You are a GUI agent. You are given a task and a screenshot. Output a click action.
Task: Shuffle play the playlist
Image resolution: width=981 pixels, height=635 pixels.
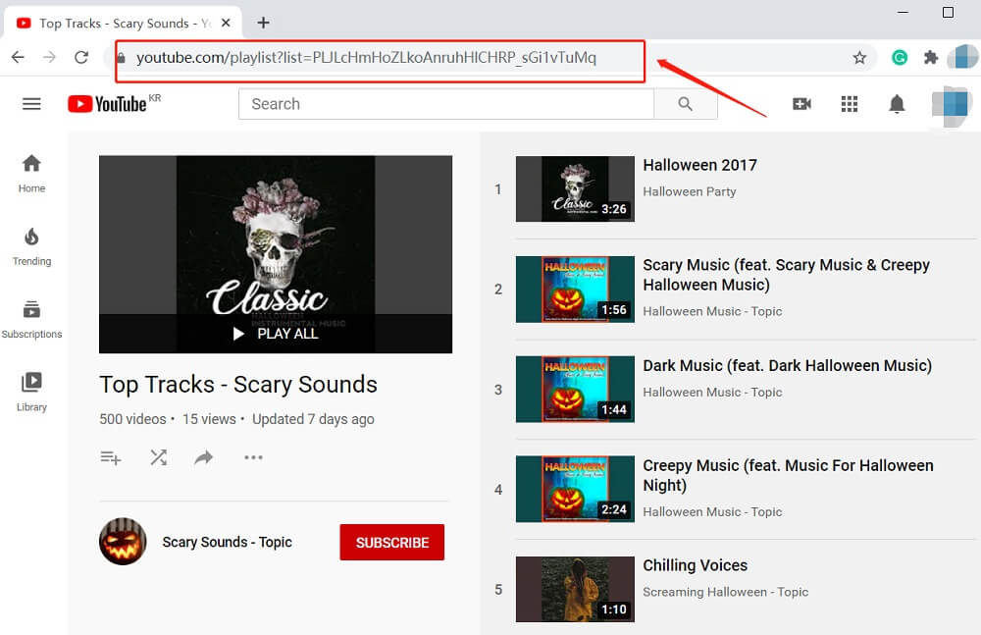158,457
